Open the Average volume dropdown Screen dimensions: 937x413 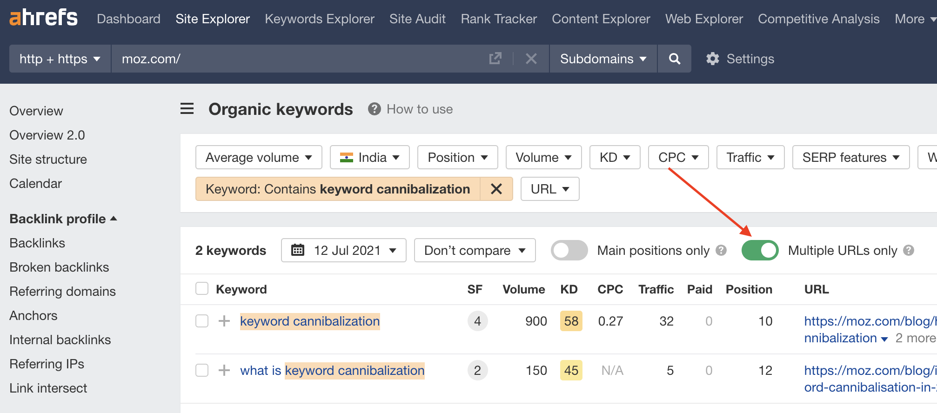[x=259, y=157]
